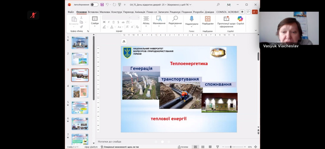The height and width of the screenshot is (149, 325).
Task: Toggle Notes (Нотатки) pane in status bar
Action: point(183,147)
